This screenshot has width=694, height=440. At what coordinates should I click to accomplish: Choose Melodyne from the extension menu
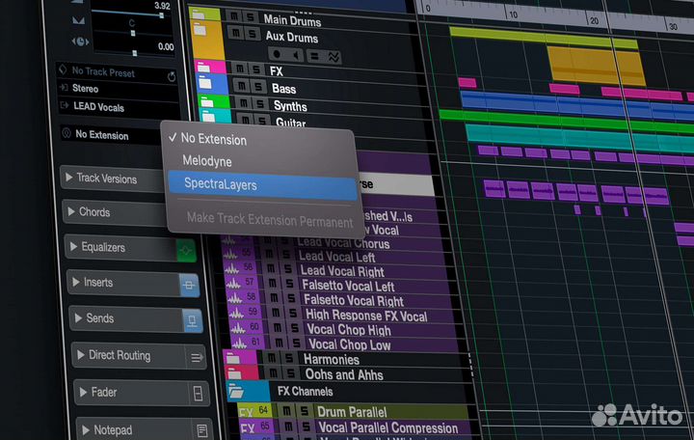(206, 161)
